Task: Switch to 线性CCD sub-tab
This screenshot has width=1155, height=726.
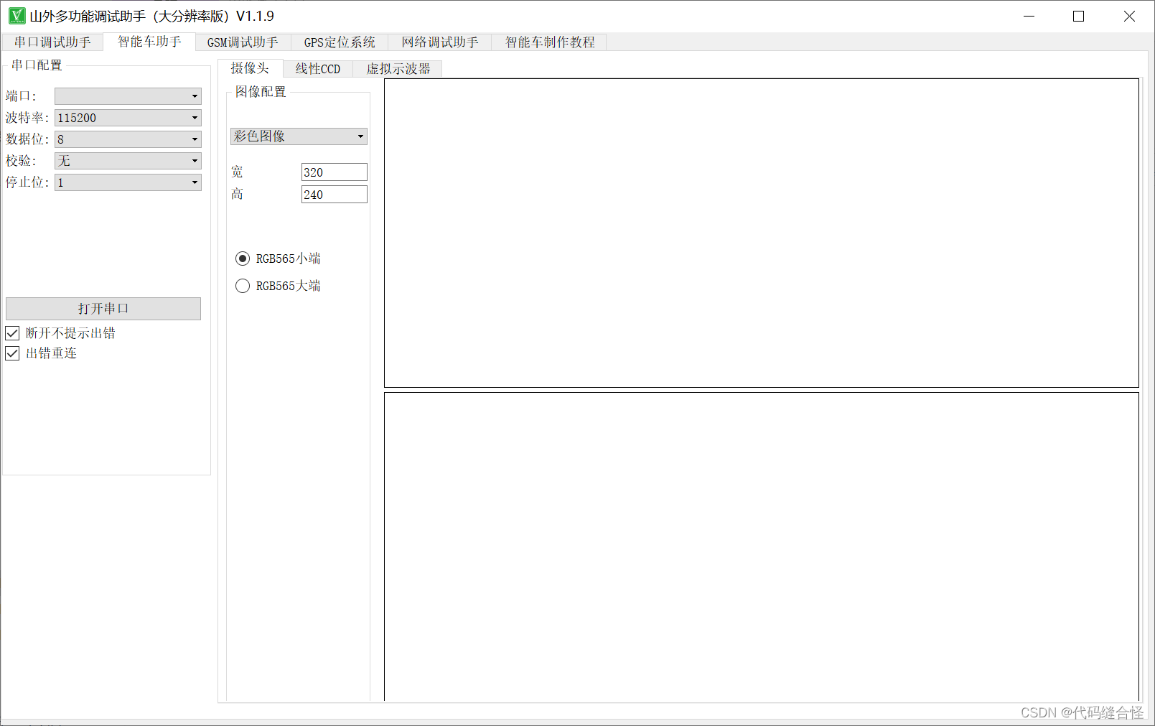Action: (318, 69)
